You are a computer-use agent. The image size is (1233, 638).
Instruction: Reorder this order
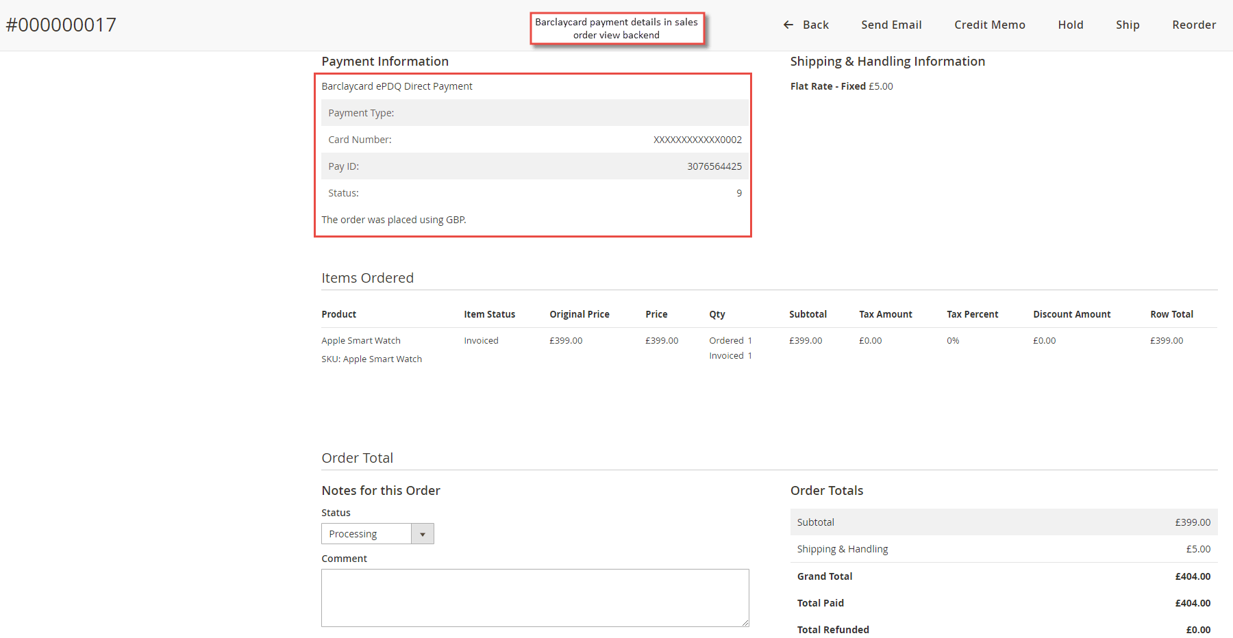(x=1194, y=25)
